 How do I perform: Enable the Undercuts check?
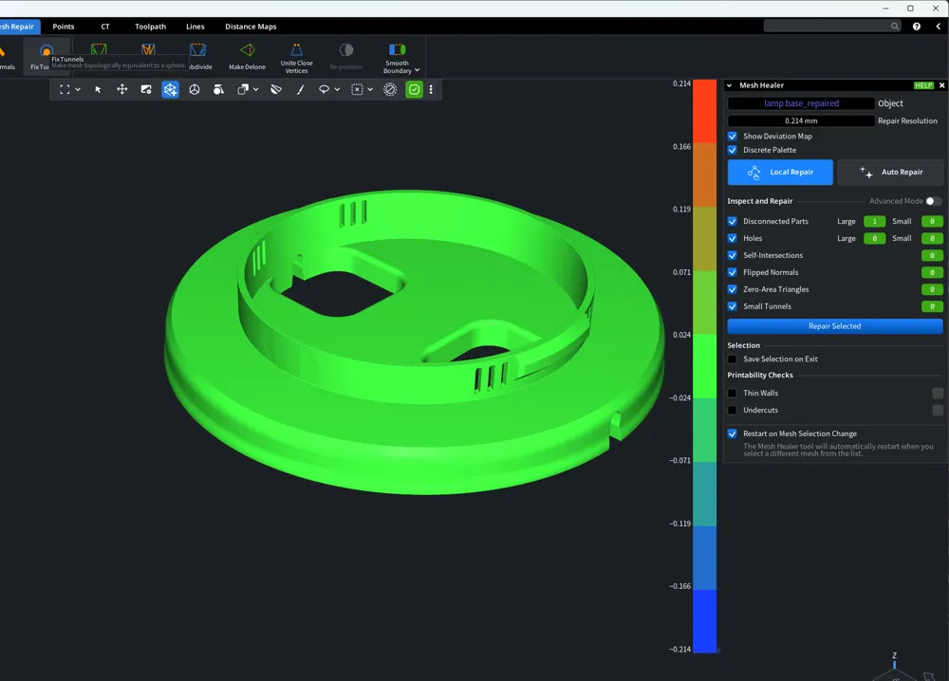733,410
